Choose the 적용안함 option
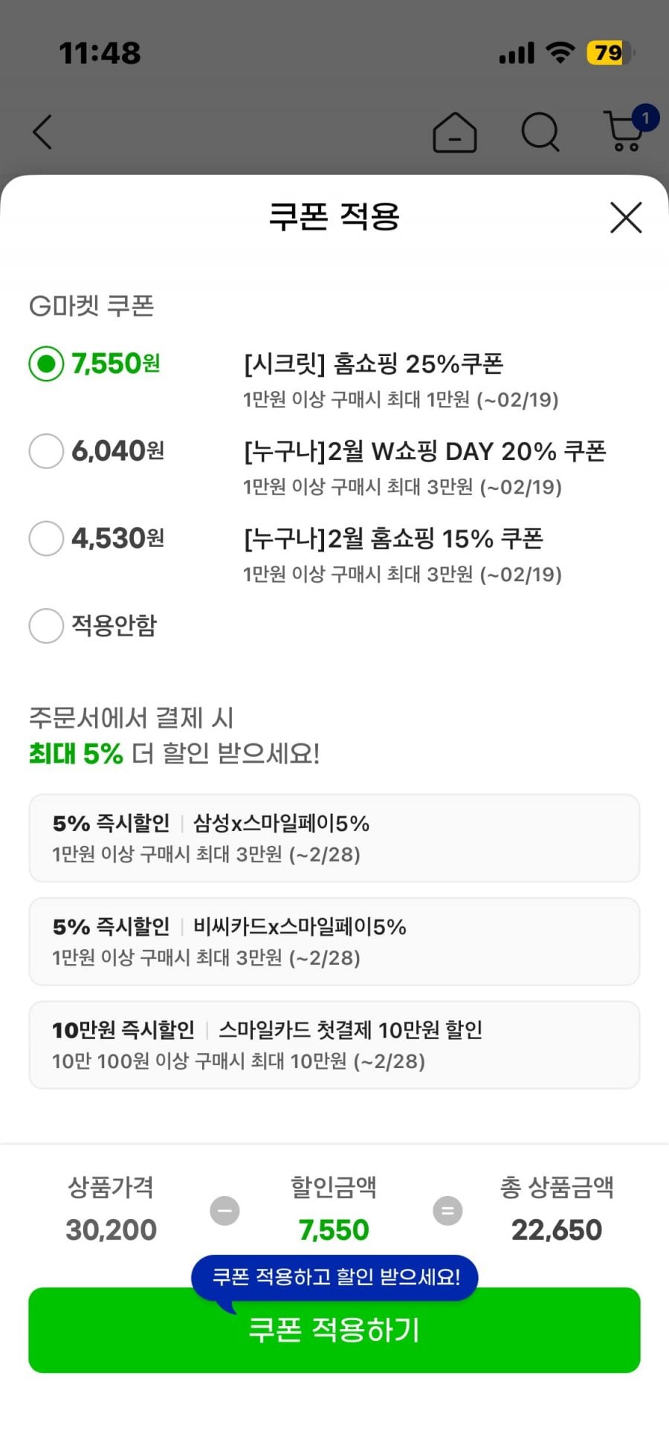 coord(46,625)
